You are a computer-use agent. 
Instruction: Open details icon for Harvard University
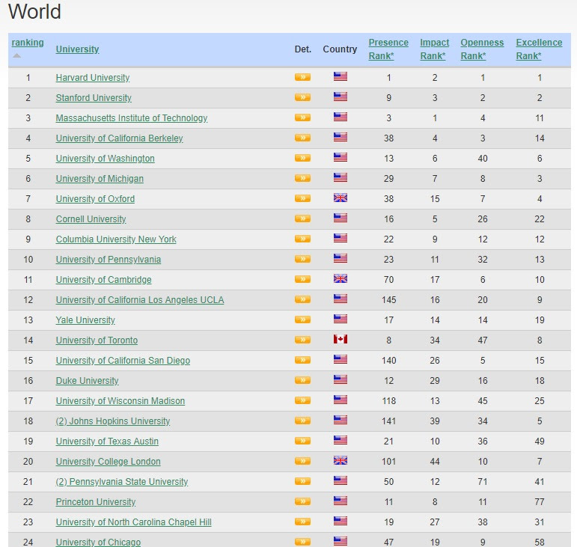point(302,77)
